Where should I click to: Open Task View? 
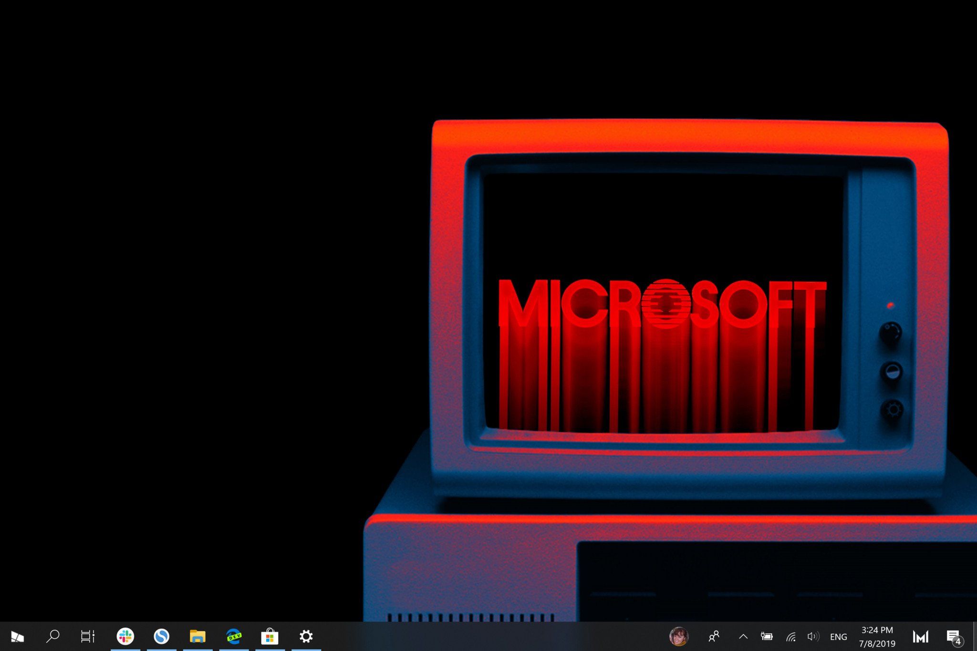[x=88, y=636]
